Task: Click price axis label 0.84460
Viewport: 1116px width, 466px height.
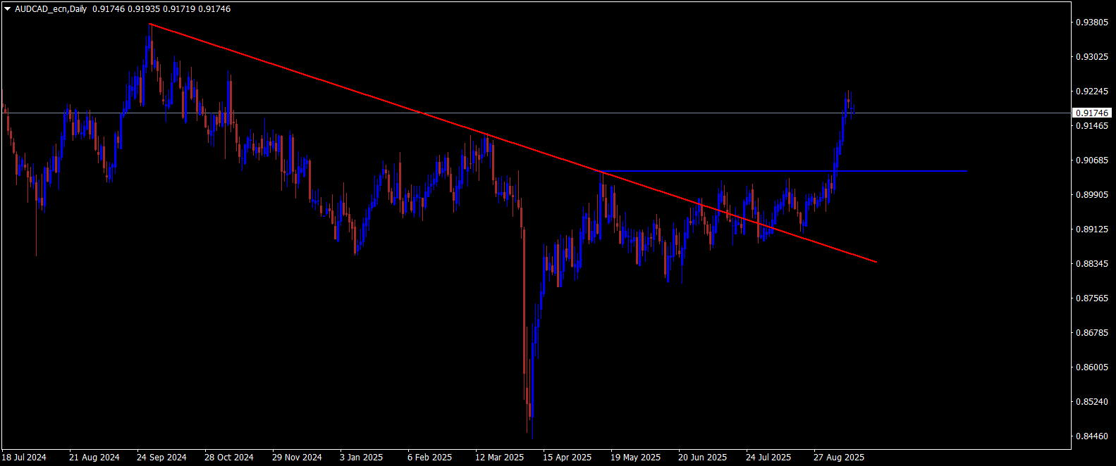Action: coord(1091,436)
